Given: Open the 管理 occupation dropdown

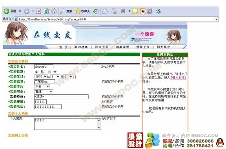Looking at the screenshot, I should pos(51,92).
